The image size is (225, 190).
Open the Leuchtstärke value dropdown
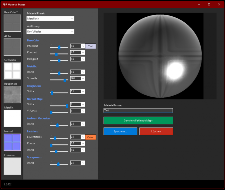[83, 137]
